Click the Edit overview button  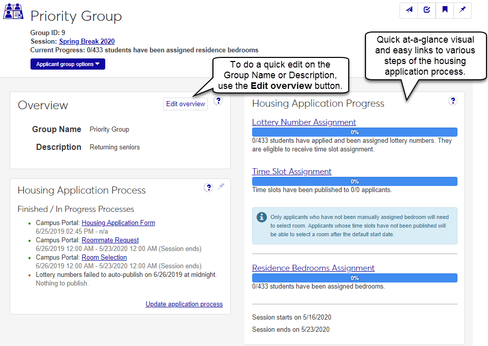[x=186, y=104]
